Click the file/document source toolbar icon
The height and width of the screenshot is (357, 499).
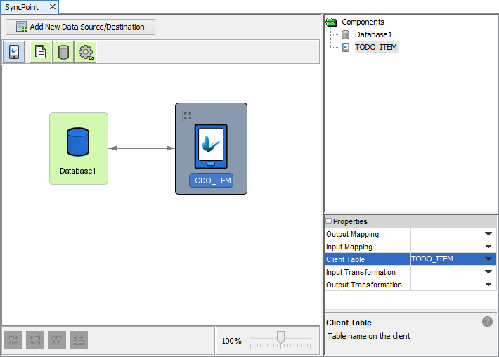41,52
